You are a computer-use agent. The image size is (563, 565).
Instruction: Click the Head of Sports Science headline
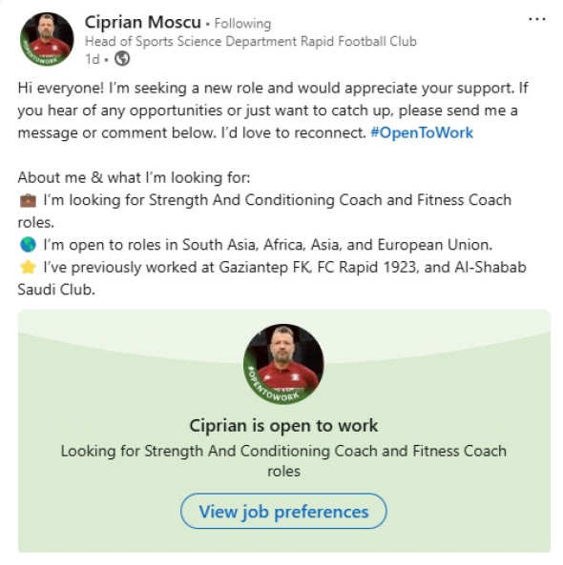(250, 41)
